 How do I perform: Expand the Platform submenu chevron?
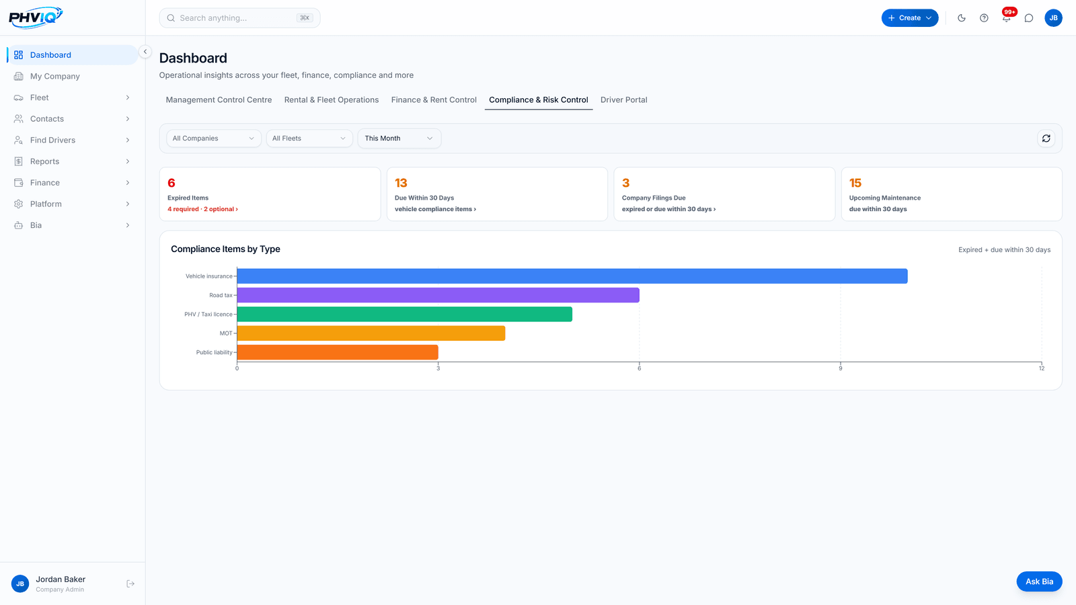pos(128,204)
